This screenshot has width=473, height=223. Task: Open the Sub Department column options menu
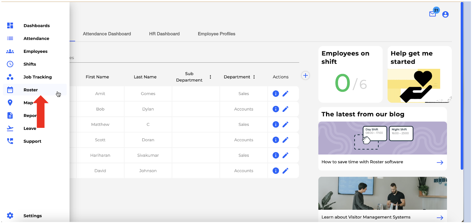click(211, 77)
